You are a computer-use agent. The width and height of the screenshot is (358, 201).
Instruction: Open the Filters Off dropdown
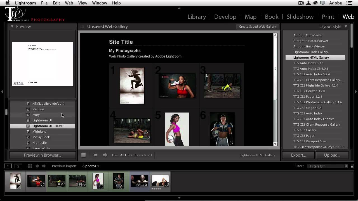pos(327,166)
